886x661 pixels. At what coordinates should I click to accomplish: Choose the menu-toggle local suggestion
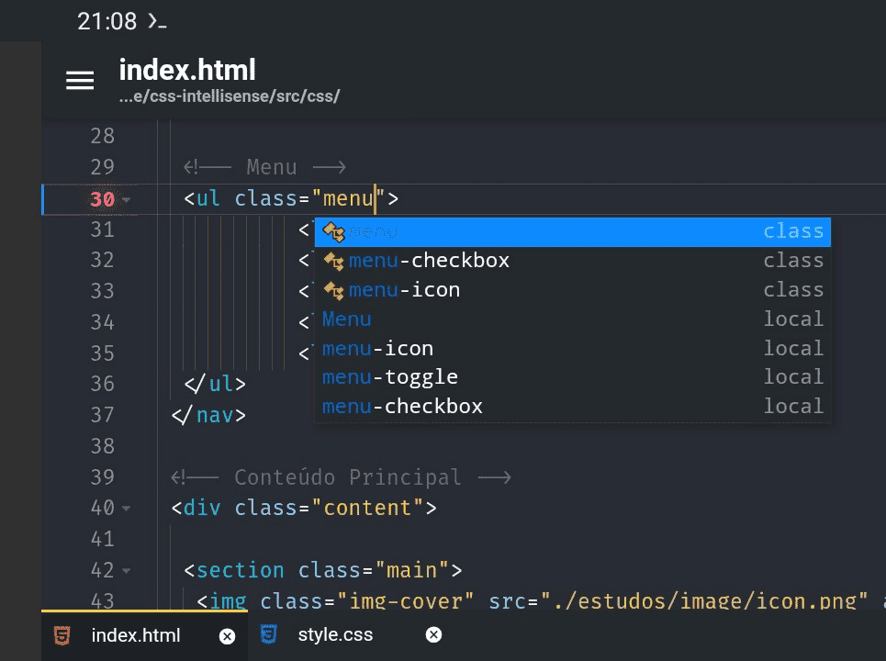coord(390,377)
